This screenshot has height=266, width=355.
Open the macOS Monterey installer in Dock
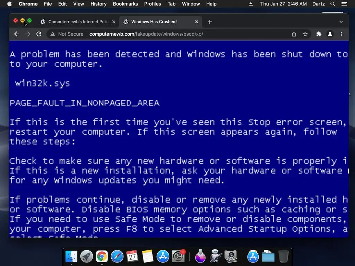pos(200,257)
